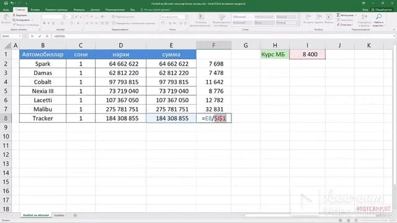397x223 pixels.
Task: Expand the formula bar chevron
Action: [395, 36]
